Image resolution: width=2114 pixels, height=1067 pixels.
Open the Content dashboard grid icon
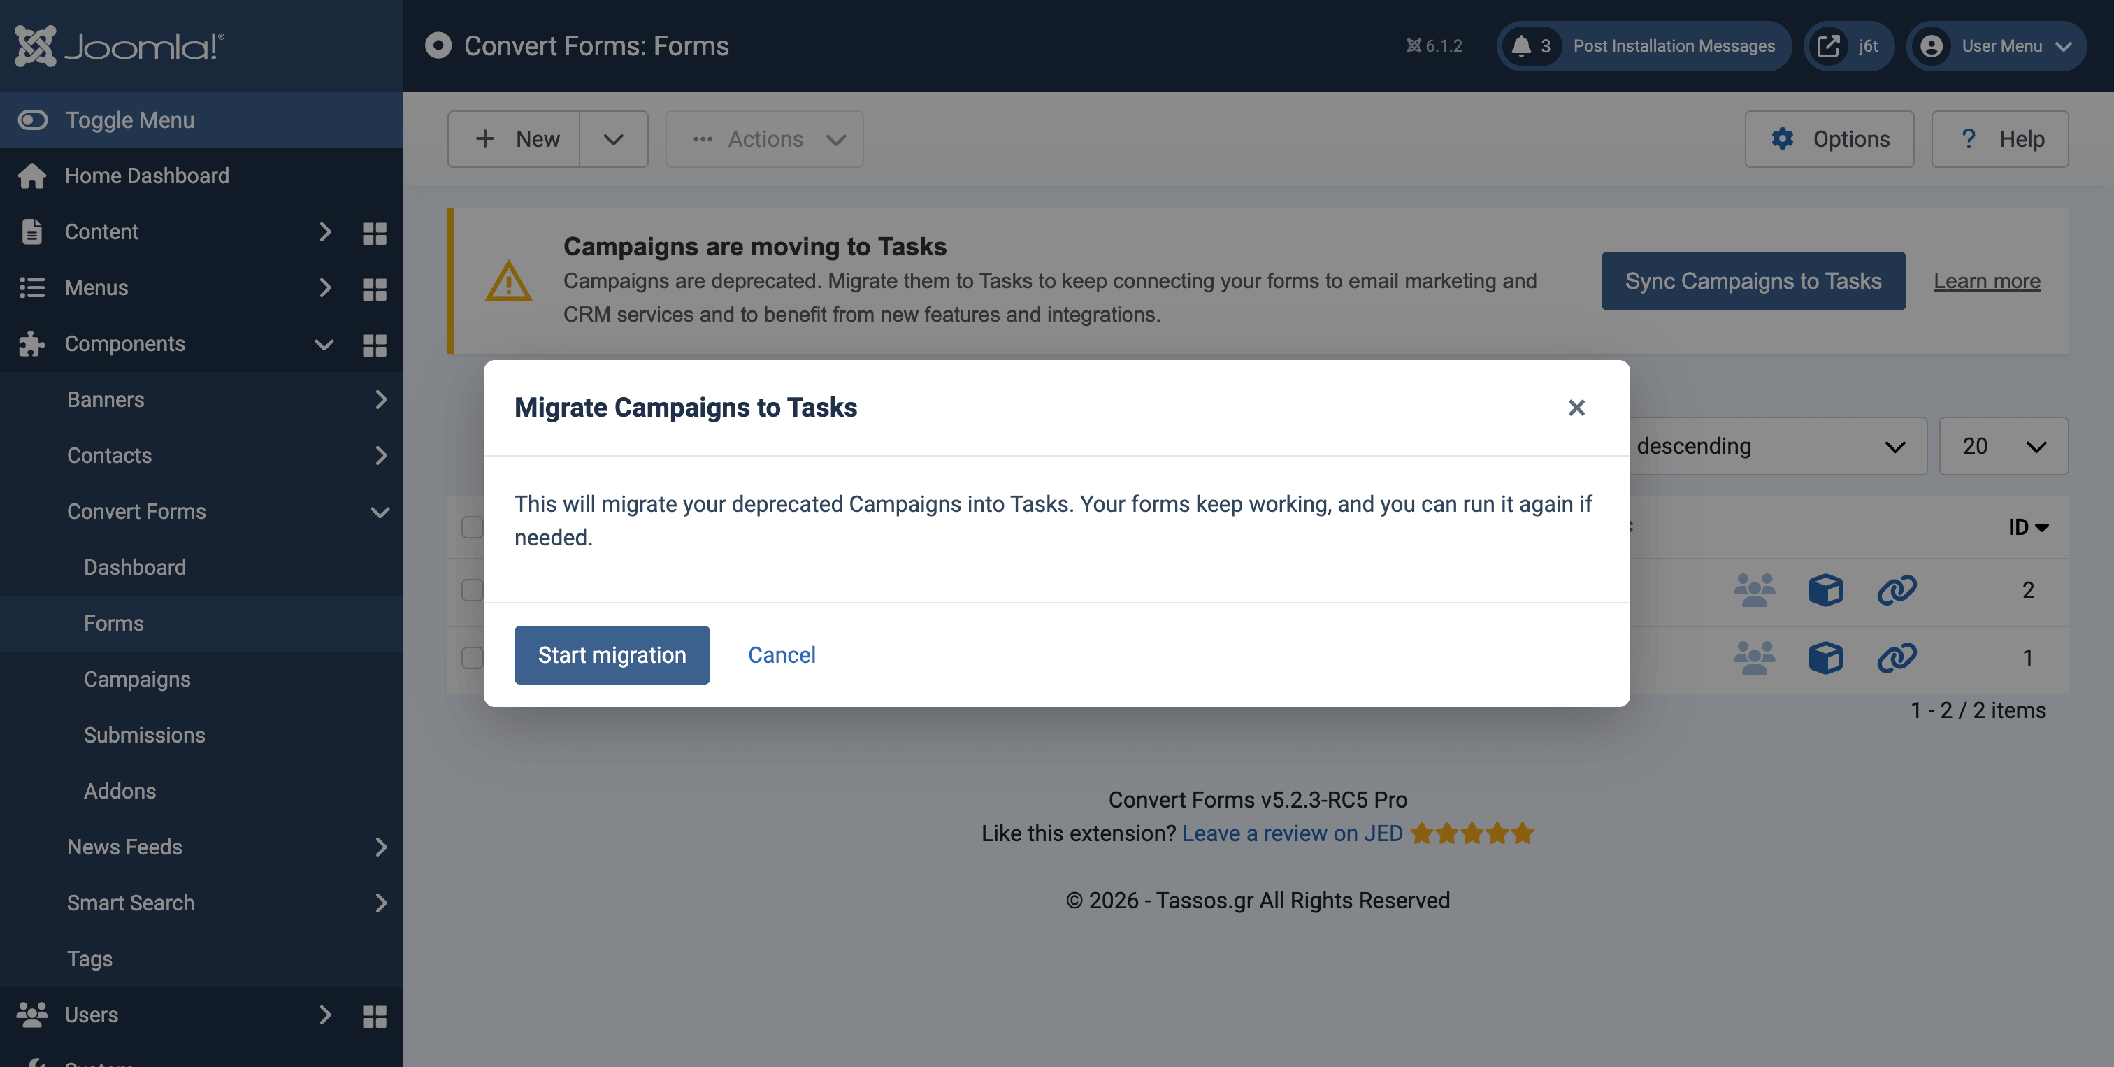tap(374, 233)
